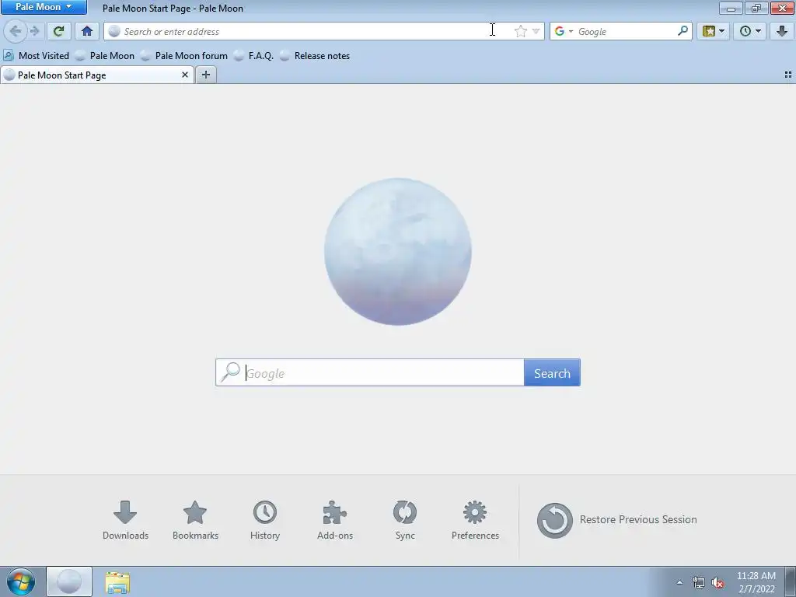Click the address bar page identity icon
Image resolution: width=796 pixels, height=597 pixels.
tap(115, 31)
